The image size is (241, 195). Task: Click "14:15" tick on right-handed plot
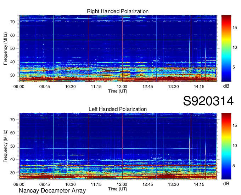point(199,87)
